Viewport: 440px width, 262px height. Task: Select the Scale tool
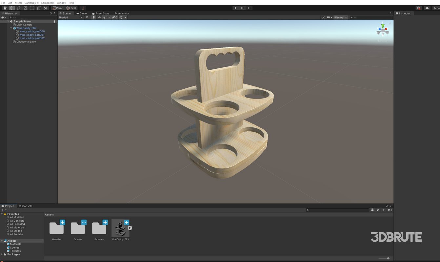[x=26, y=8]
